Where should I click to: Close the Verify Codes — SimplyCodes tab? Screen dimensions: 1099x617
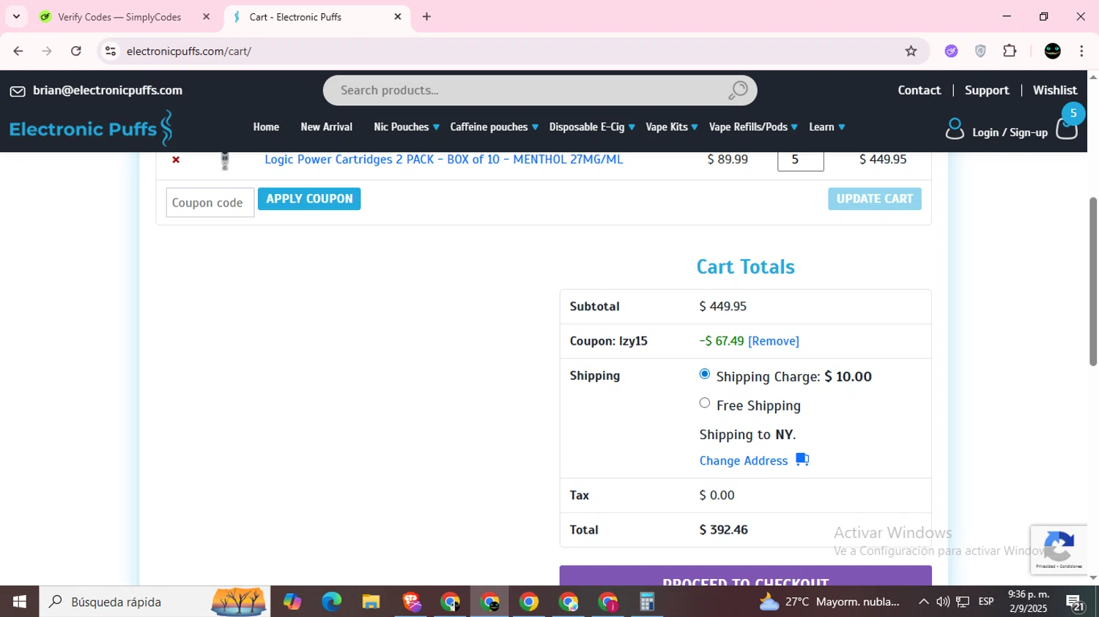click(x=206, y=17)
